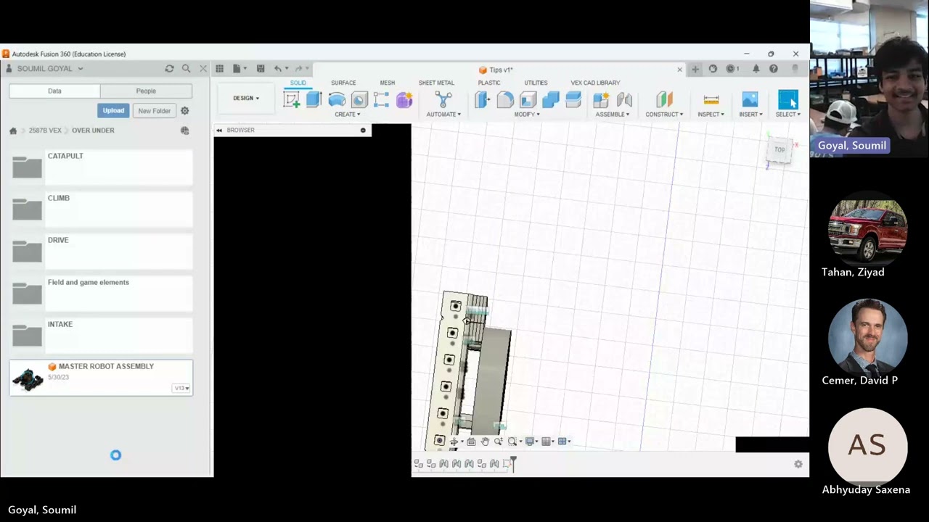This screenshot has height=522, width=929.
Task: Click the New Folder button
Action: 155,111
